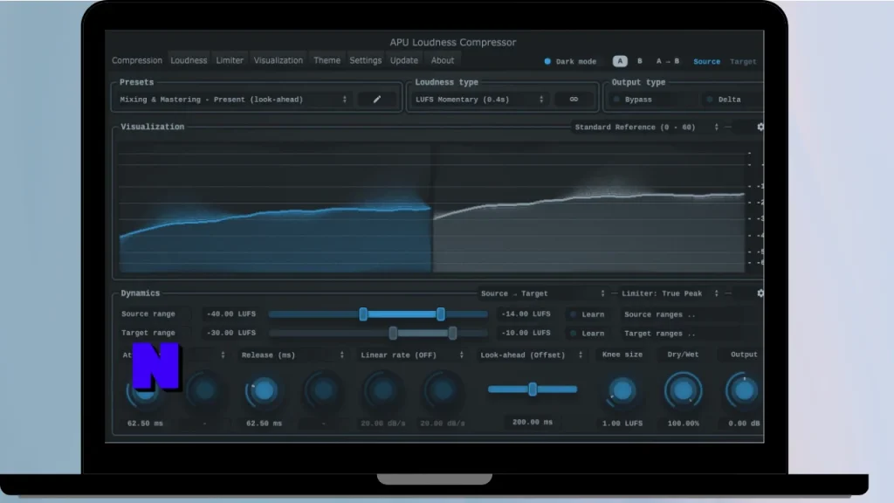Click the first Linear rate knob
894x503 pixels.
tap(382, 390)
